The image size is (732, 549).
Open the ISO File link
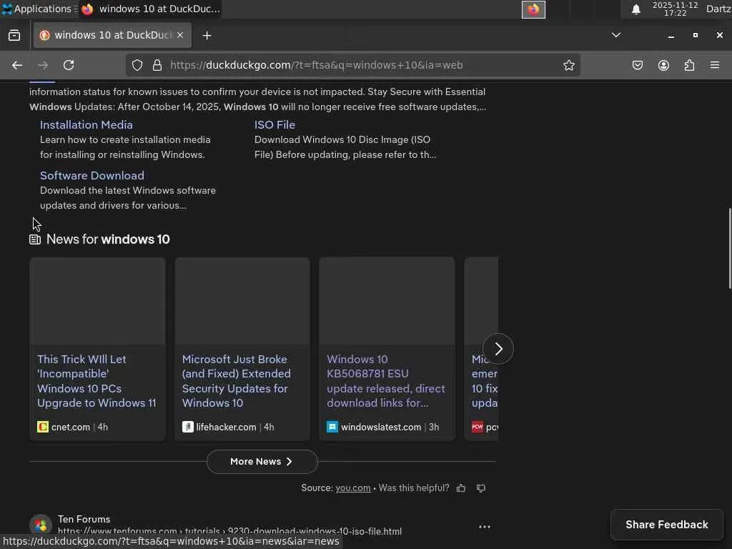coord(274,124)
